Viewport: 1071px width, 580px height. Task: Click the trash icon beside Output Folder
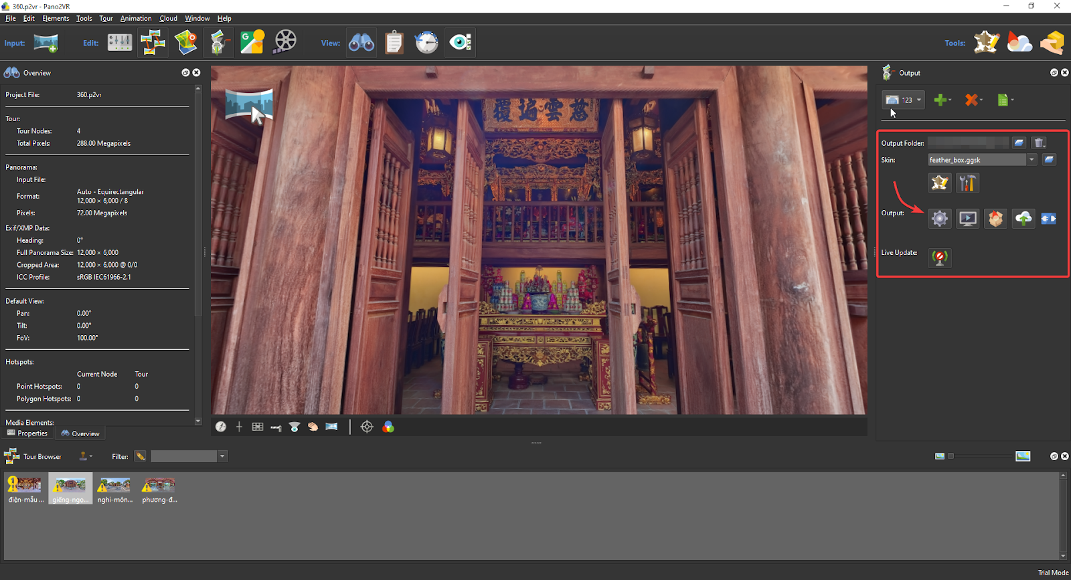(1039, 142)
